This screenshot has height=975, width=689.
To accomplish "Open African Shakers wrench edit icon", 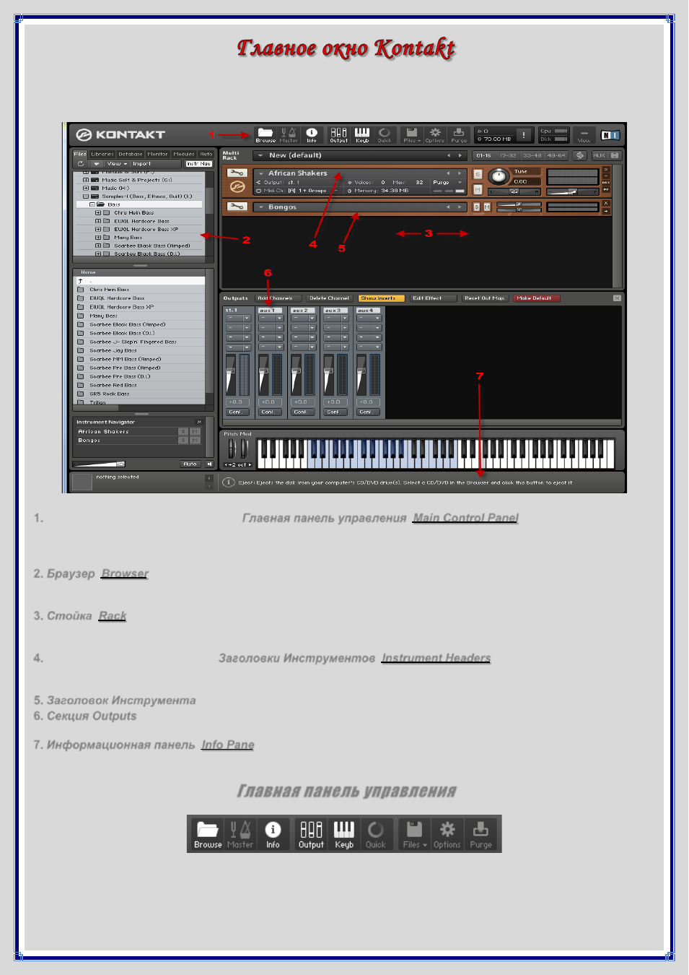I will (x=237, y=173).
